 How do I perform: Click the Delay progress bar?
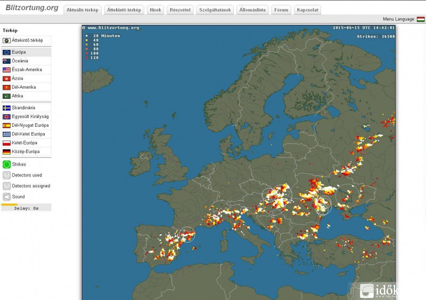point(26,207)
